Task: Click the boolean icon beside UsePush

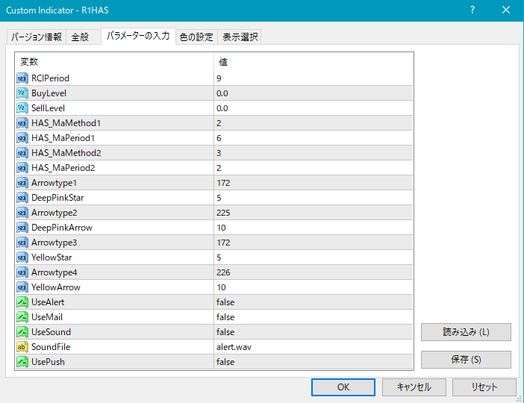Action: 22,362
